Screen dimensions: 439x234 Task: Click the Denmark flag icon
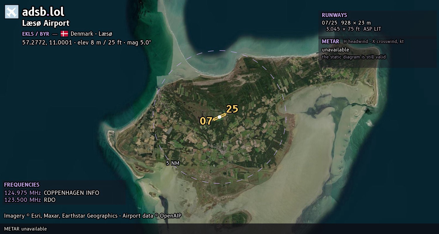[64, 34]
